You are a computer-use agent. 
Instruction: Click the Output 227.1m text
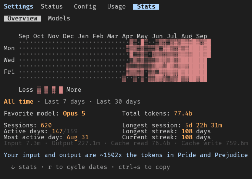(x=76, y=143)
